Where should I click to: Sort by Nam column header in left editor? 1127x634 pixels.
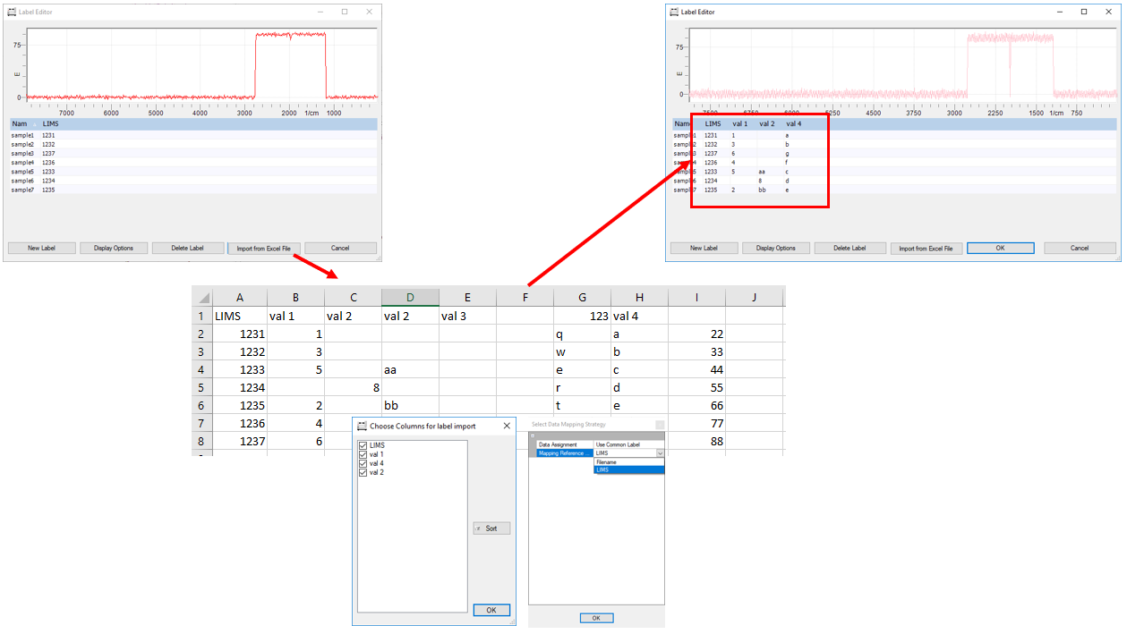[21, 124]
